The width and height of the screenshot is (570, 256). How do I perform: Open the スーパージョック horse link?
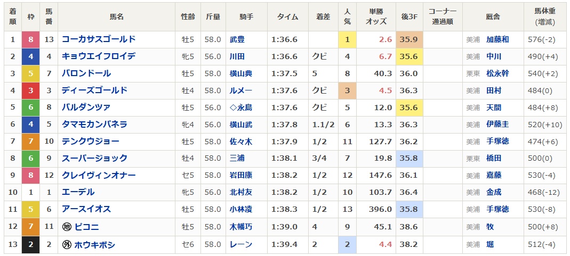coord(94,159)
